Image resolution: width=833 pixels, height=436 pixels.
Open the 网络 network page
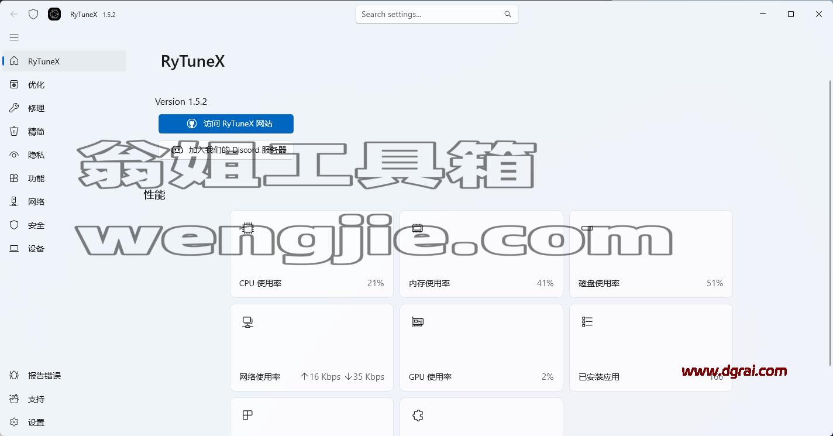click(64, 201)
